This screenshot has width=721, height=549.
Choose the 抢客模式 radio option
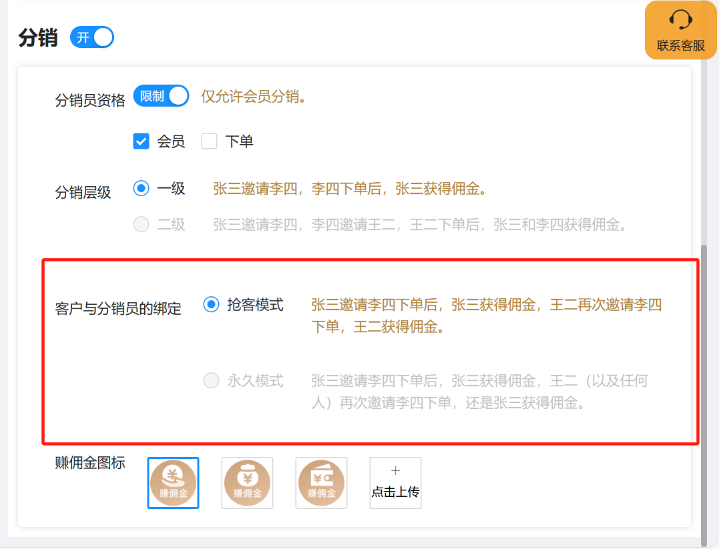tap(211, 305)
